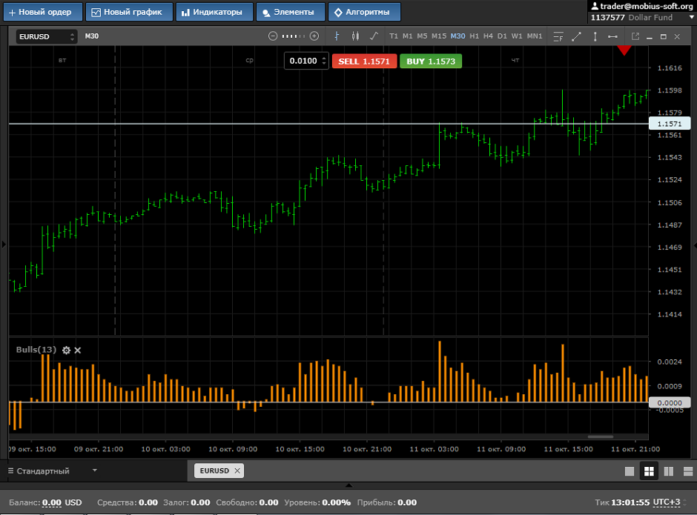
Task: Select the H4 timeframe
Action: 488,36
